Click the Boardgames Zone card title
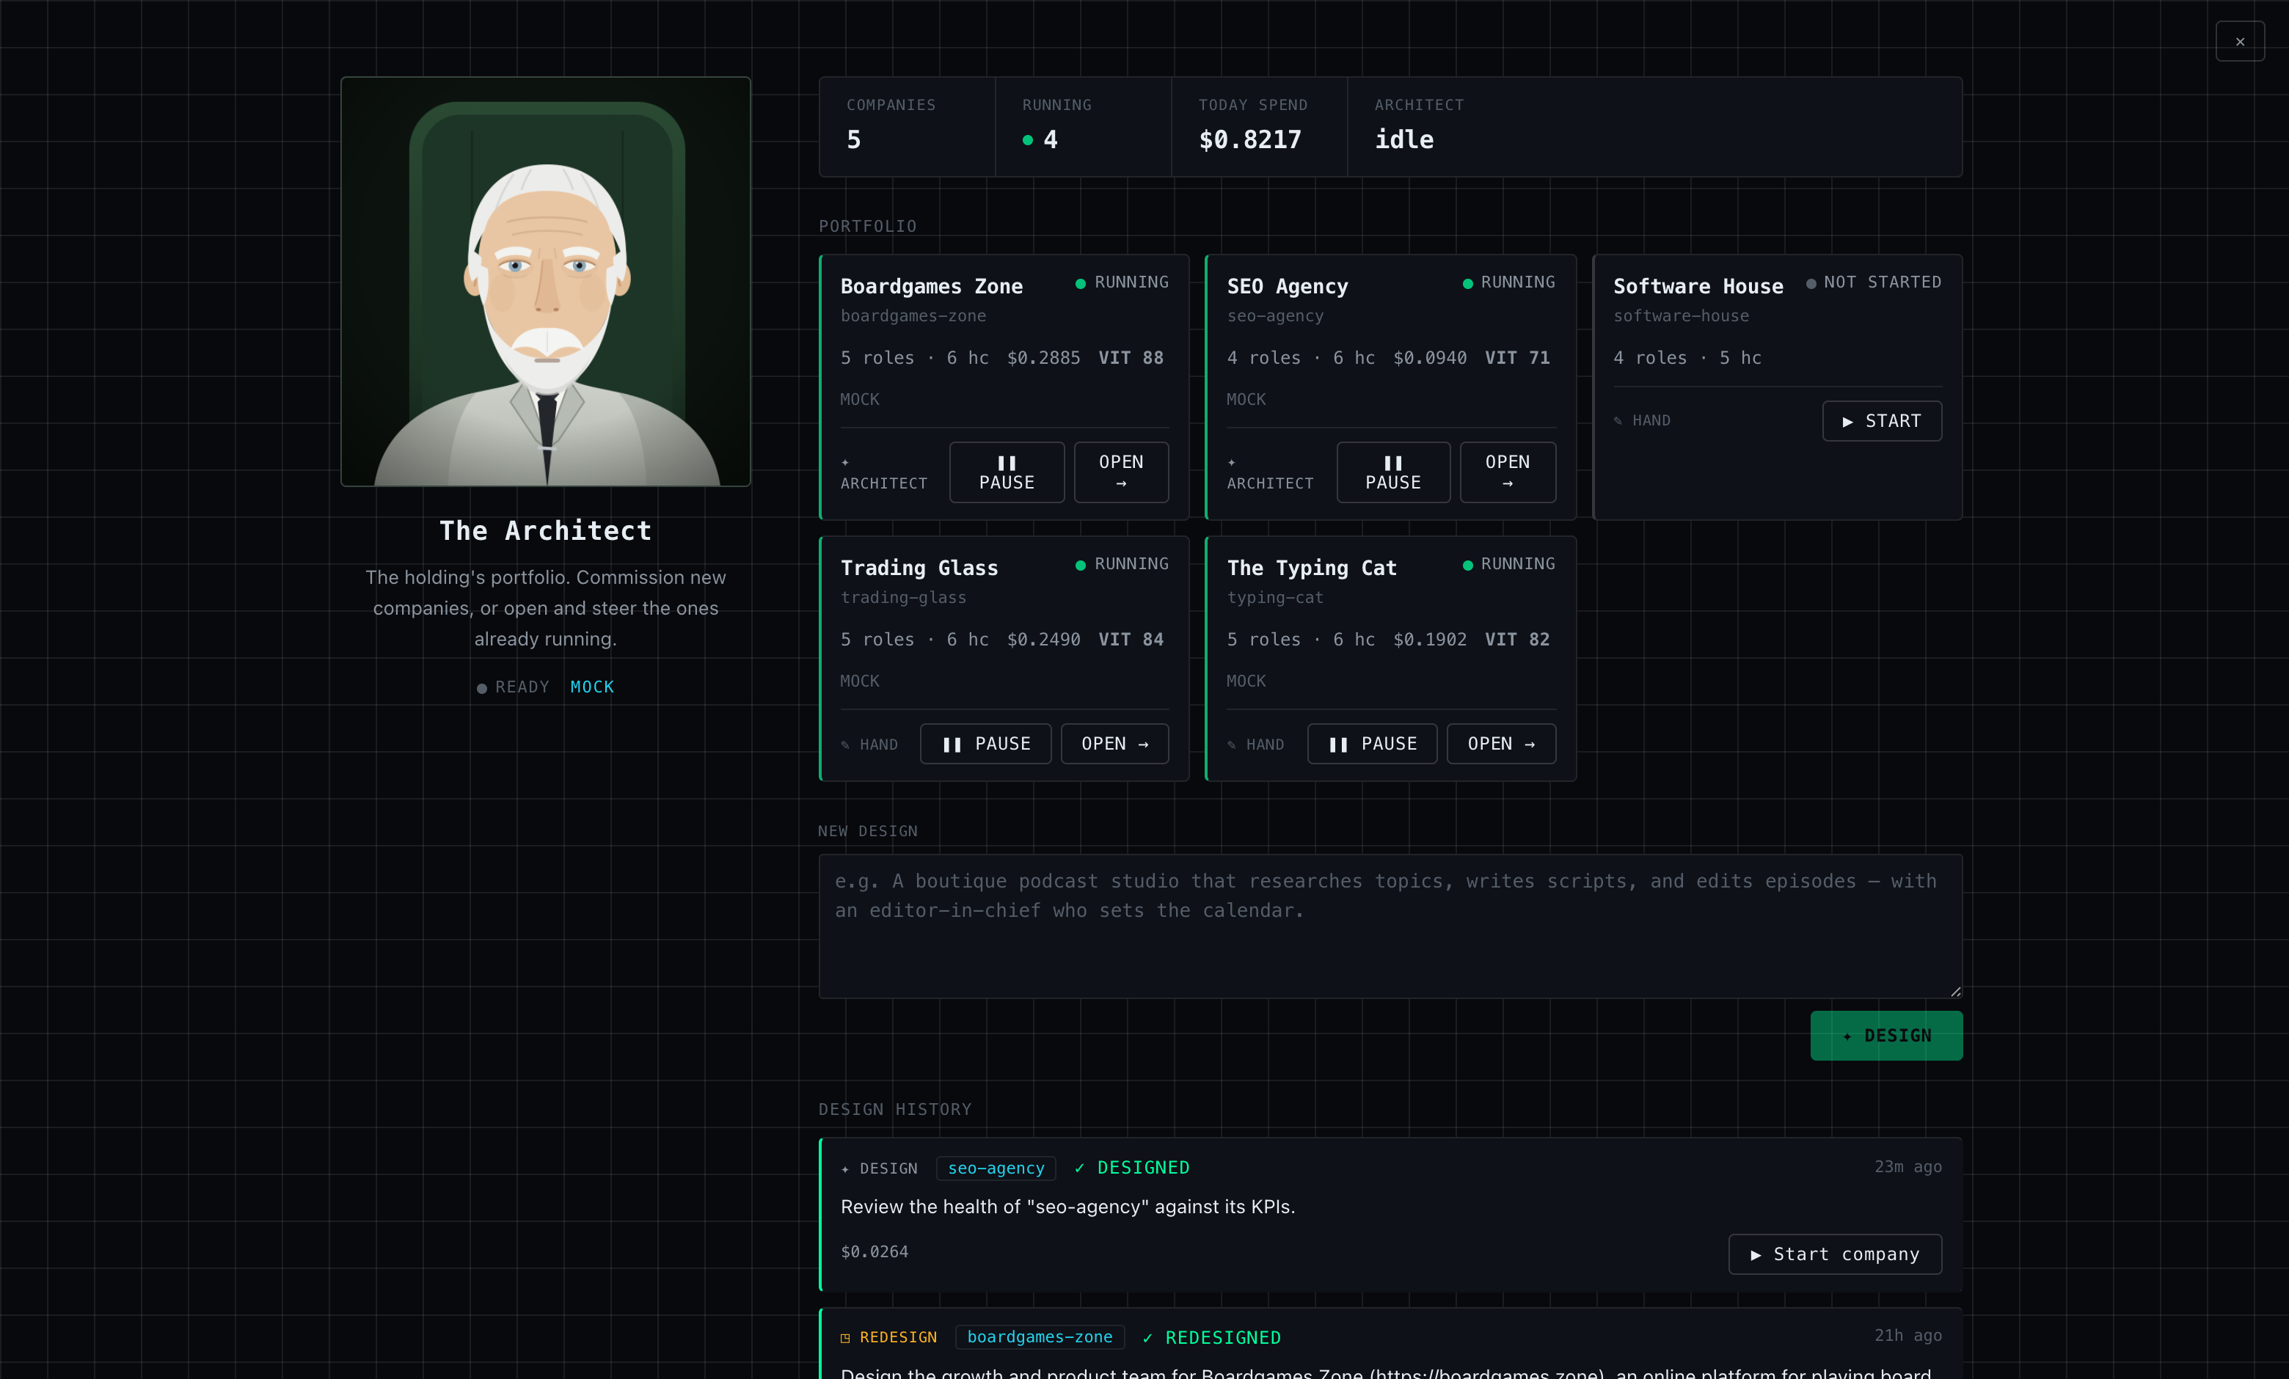This screenshot has height=1379, width=2289. [931, 286]
